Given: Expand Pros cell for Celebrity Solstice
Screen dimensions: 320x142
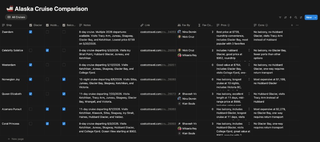Looking at the screenshot, I should point(249,50).
